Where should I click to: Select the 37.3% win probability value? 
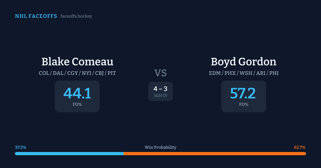coord(21,147)
